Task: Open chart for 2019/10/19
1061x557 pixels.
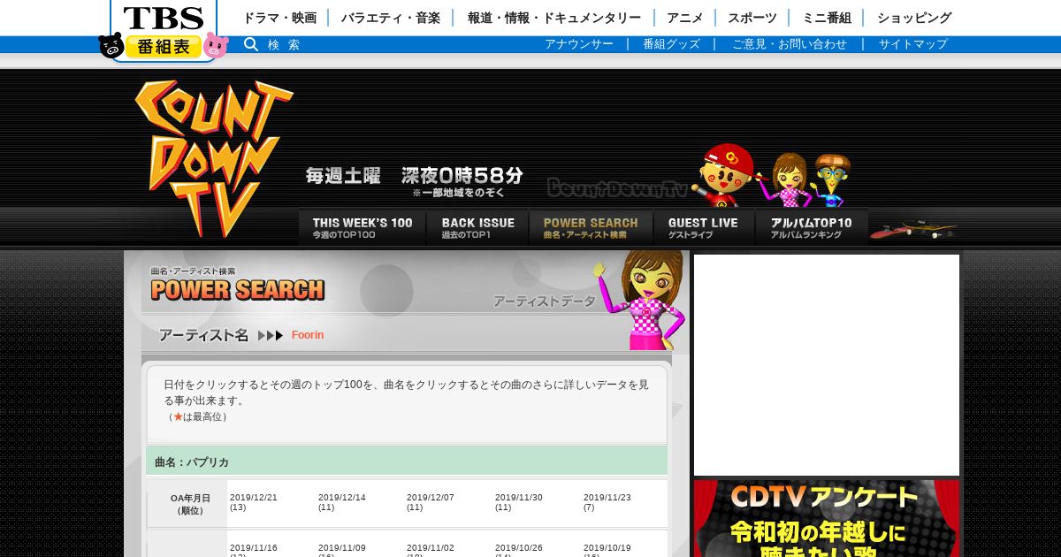Action: pos(607,548)
